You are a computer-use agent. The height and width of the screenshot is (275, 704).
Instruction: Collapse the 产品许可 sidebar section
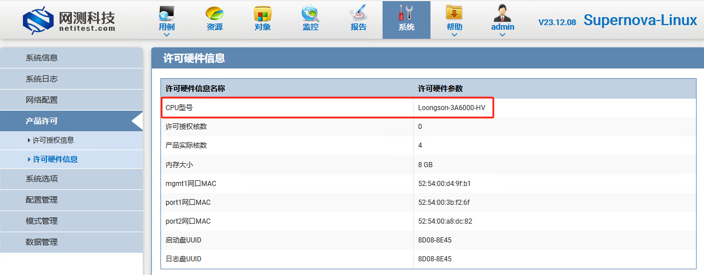click(71, 121)
